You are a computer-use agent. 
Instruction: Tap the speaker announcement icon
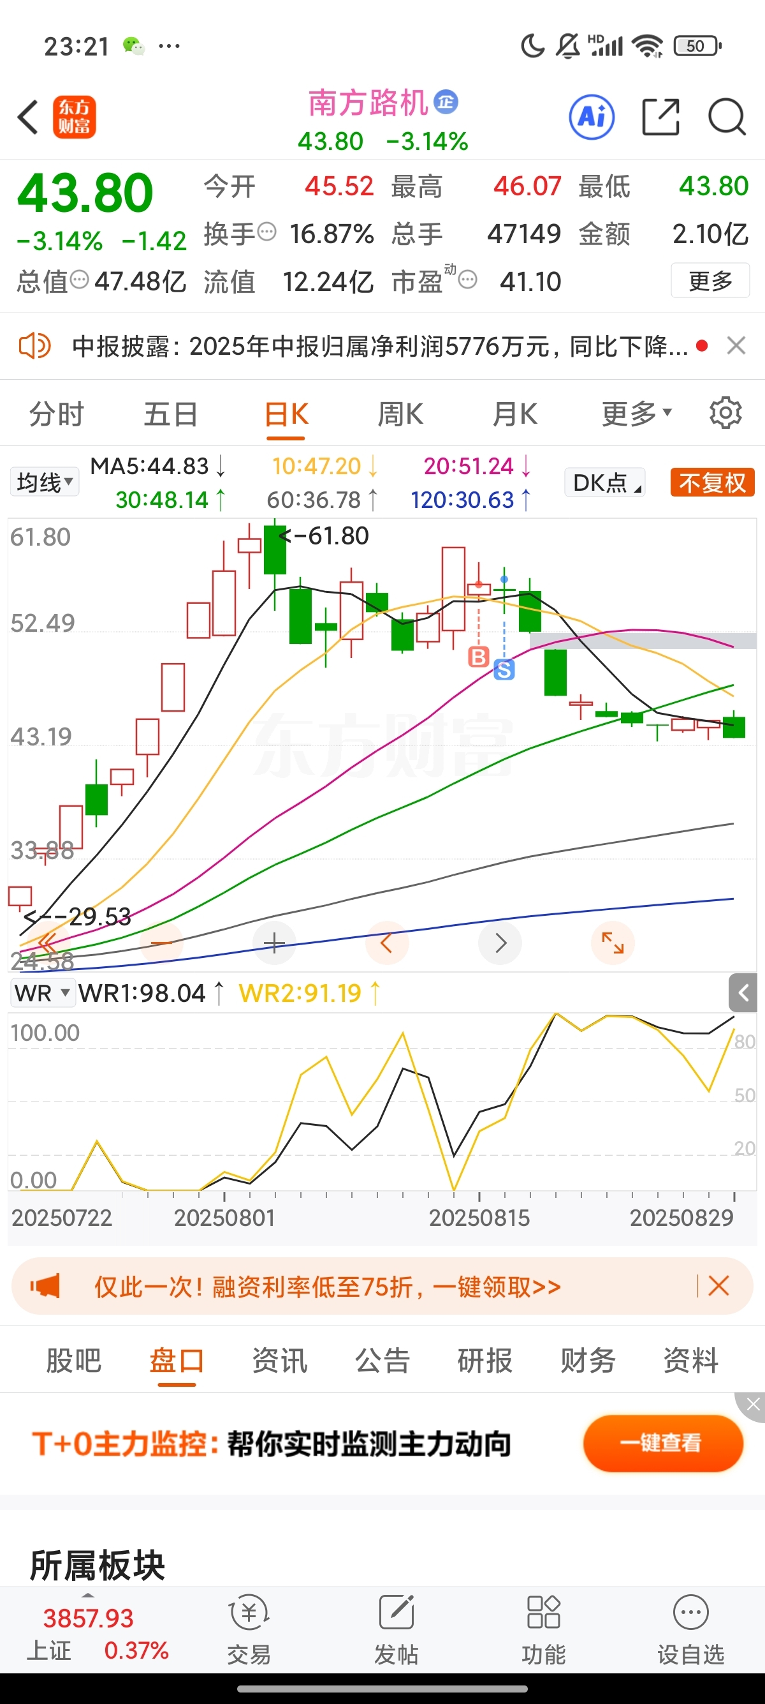click(34, 346)
